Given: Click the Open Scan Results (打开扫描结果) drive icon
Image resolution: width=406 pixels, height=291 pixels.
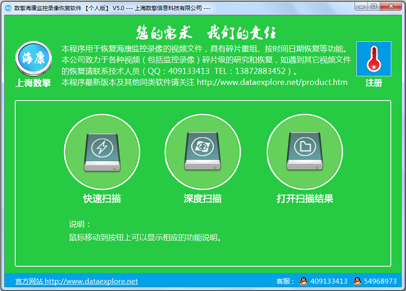Looking at the screenshot, I should [305, 151].
